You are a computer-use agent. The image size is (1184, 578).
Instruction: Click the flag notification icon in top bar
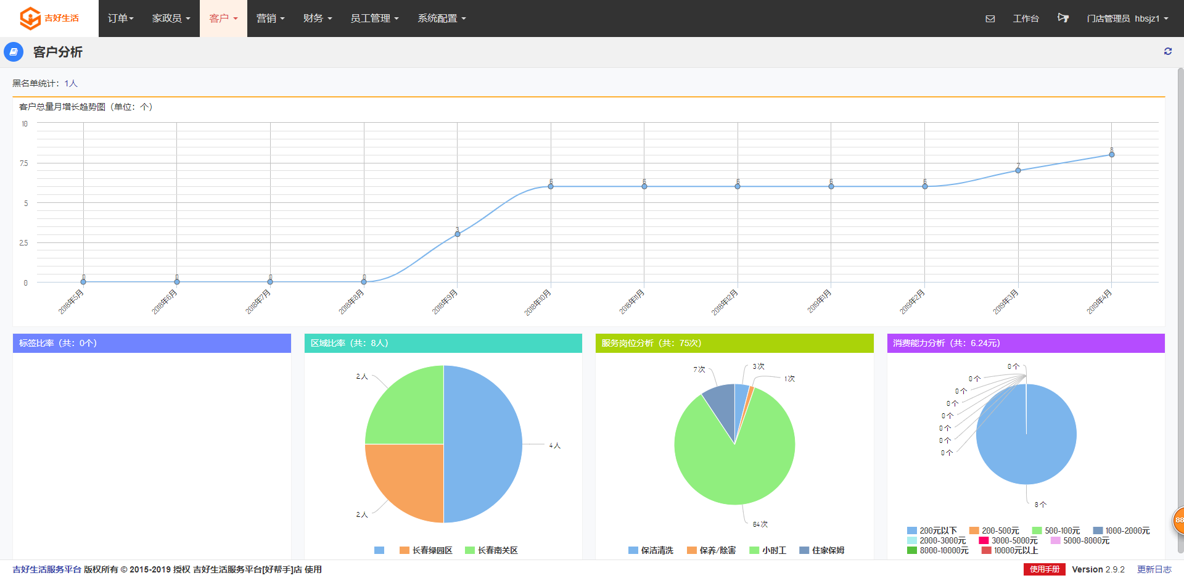pyautogui.click(x=1063, y=18)
